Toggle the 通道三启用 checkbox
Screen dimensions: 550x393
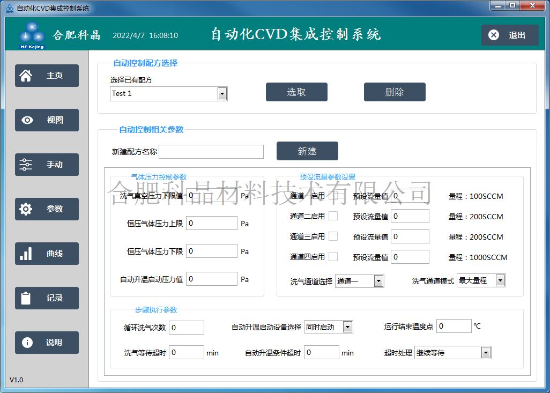point(333,236)
